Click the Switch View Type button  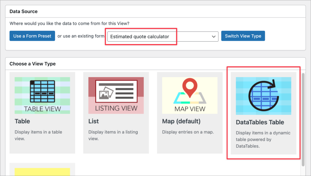coord(243,36)
